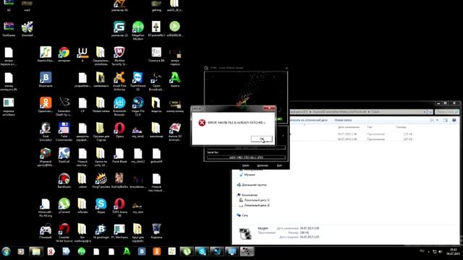Open the Open Broadcaster desktop shortcut
463x260 pixels.
click(x=156, y=81)
